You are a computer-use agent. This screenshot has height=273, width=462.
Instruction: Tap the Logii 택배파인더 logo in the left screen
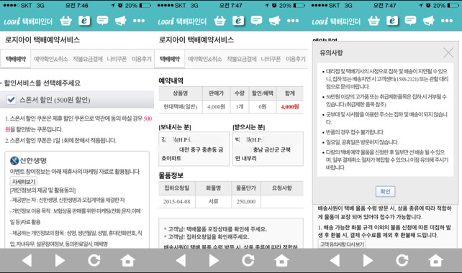coord(28,21)
